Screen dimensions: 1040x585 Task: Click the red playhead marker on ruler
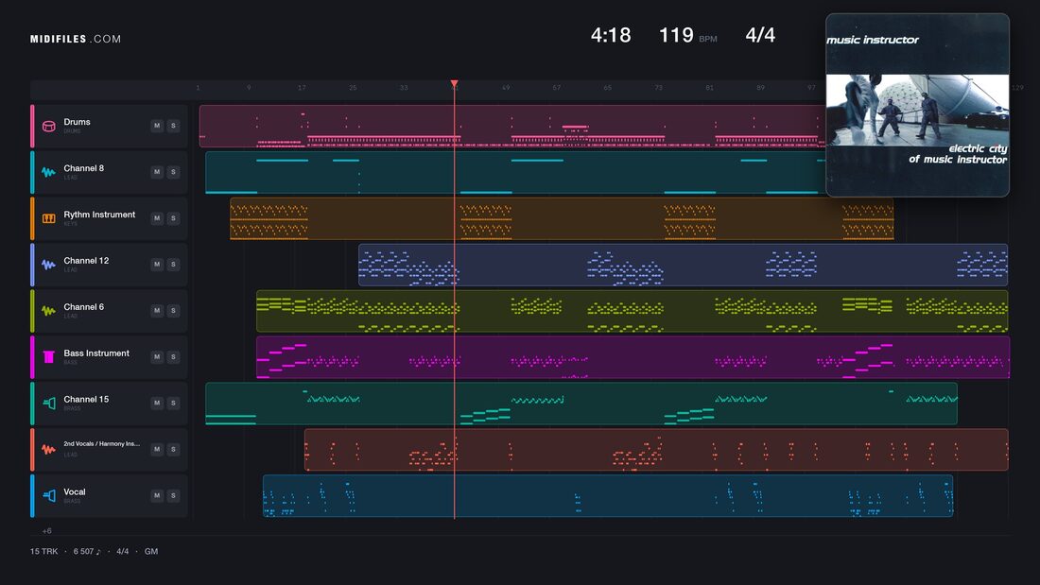tap(455, 83)
